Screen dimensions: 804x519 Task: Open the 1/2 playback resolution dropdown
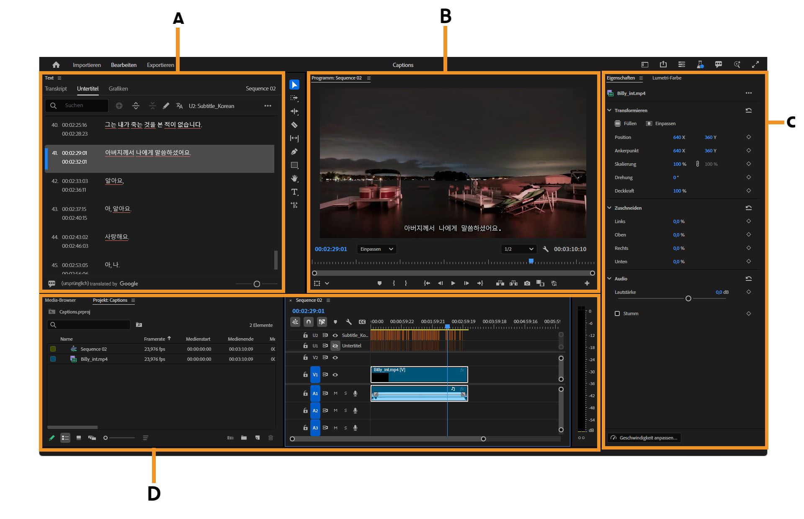click(518, 249)
